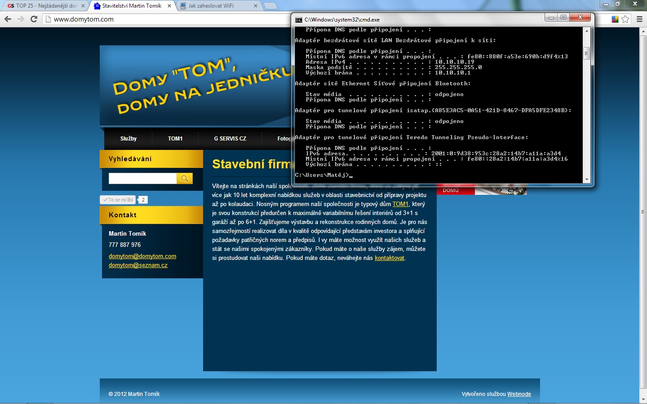The image size is (647, 404).
Task: Follow the kontaktovat link in the text
Action: tap(390, 258)
